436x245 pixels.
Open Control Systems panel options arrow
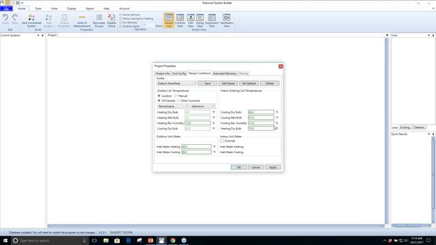pos(38,35)
